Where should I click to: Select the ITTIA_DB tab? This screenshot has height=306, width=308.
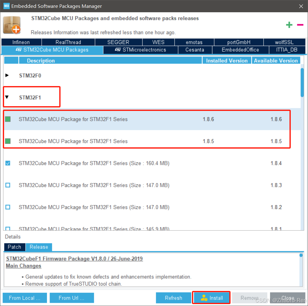tap(287, 50)
